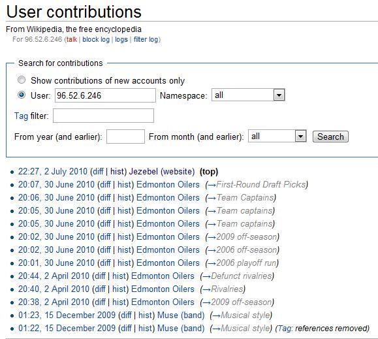Focus the User IP input field
This screenshot has height=339, width=378.
point(105,95)
